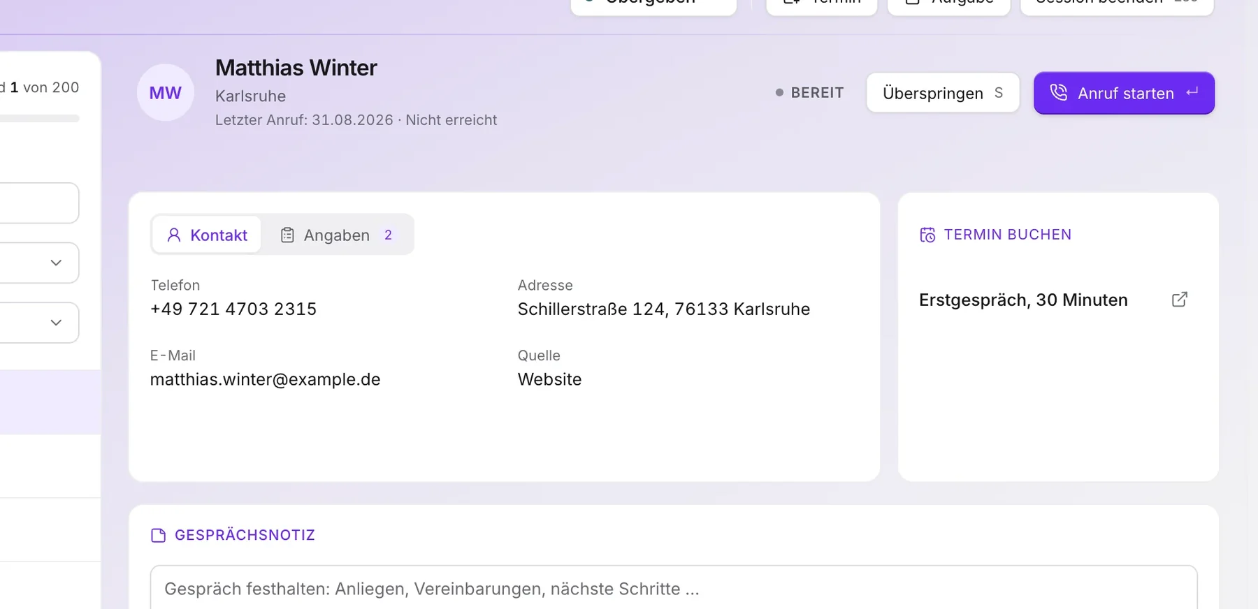1258x609 pixels.
Task: Click the 'Telefon' field label
Action: [175, 286]
